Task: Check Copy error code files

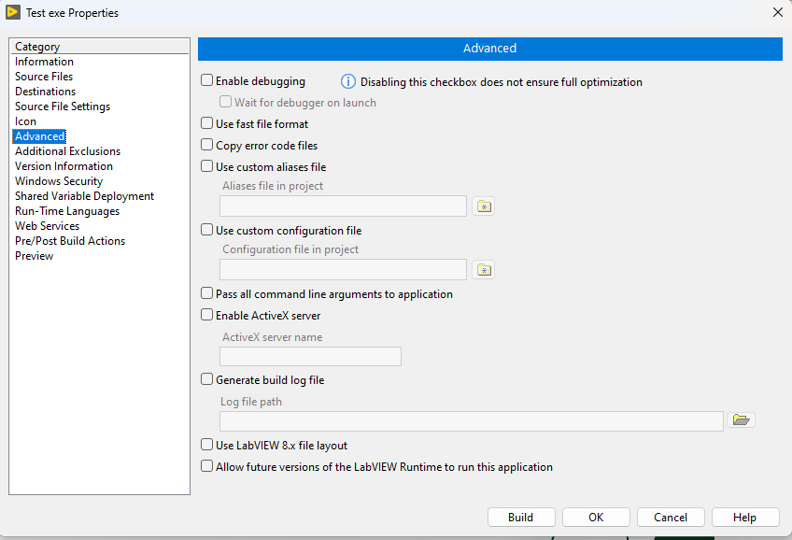Action: click(206, 145)
